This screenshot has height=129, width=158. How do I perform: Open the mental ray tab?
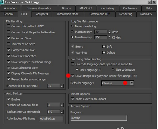pyautogui.click(x=108, y=8)
